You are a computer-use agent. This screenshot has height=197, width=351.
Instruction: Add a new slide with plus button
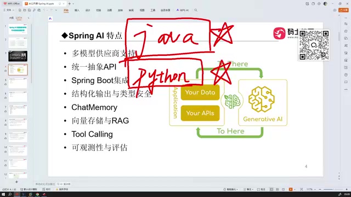point(16,182)
